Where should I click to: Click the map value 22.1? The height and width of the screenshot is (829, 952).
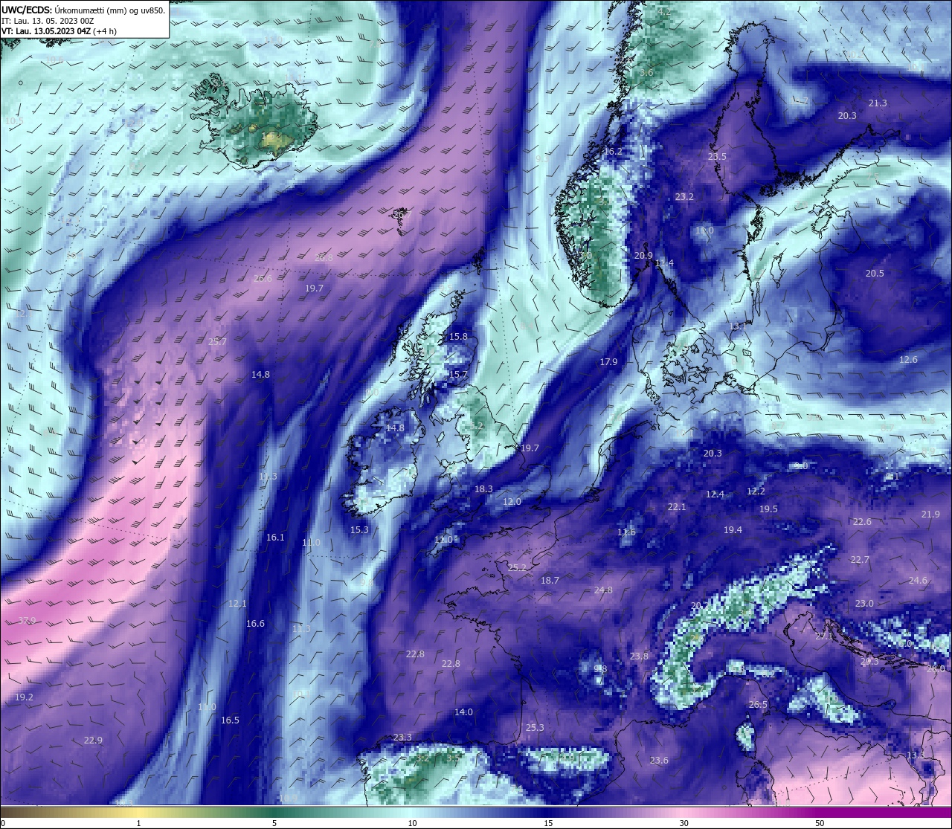(677, 507)
